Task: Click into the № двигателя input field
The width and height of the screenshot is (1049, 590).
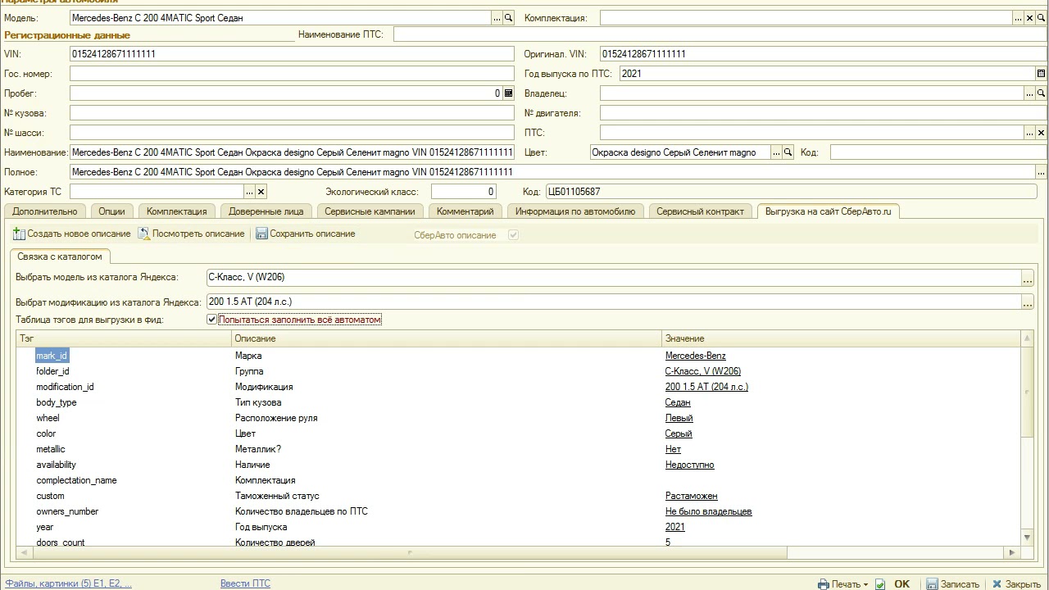Action: point(824,113)
